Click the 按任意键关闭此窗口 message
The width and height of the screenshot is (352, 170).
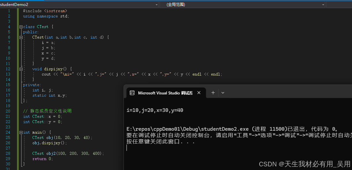point(161,142)
